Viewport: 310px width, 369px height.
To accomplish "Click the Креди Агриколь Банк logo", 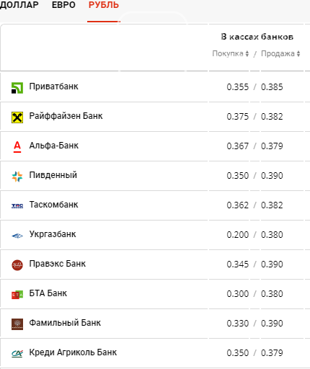I will point(17,354).
